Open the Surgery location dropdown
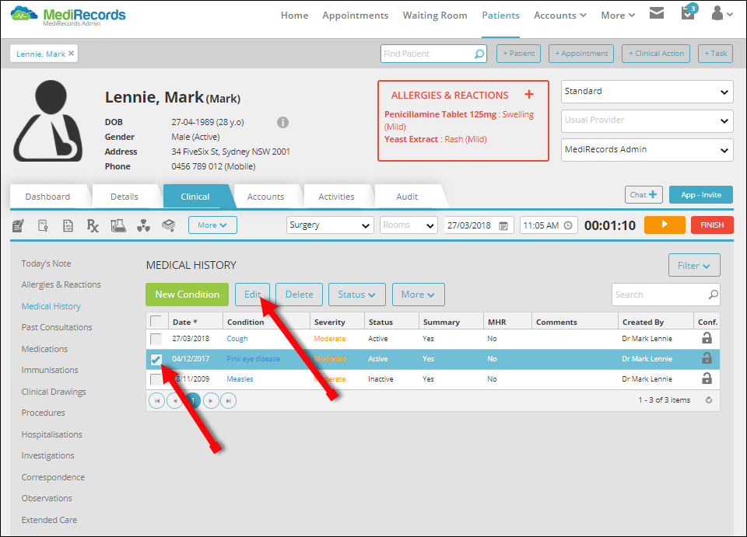 [x=330, y=225]
